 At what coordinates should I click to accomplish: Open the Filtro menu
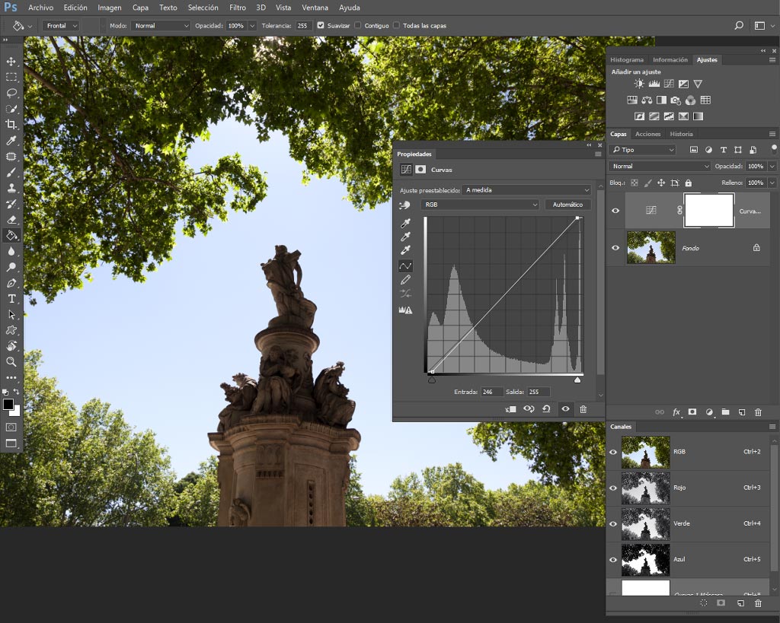(238, 8)
